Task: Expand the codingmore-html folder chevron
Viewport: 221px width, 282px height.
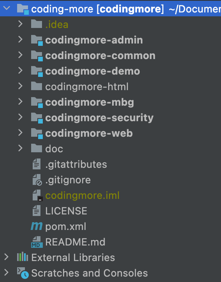Action: click(20, 86)
